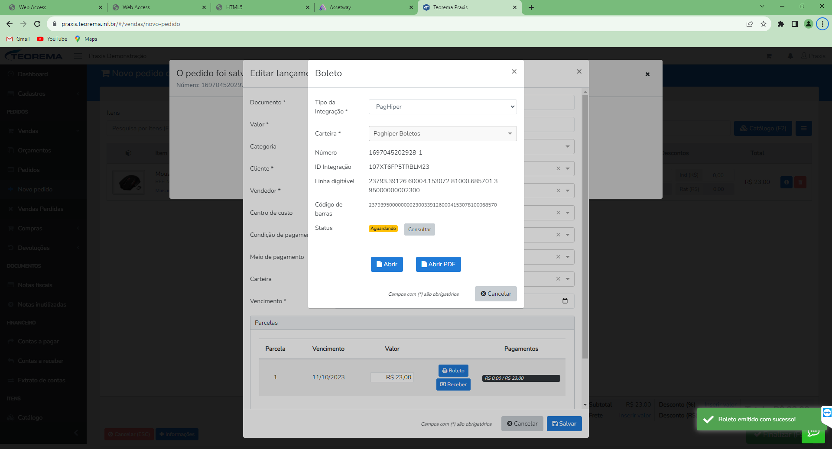Viewport: 832px width, 449px height.
Task: Clear Condição de pagamento selection
Action: tap(558, 235)
